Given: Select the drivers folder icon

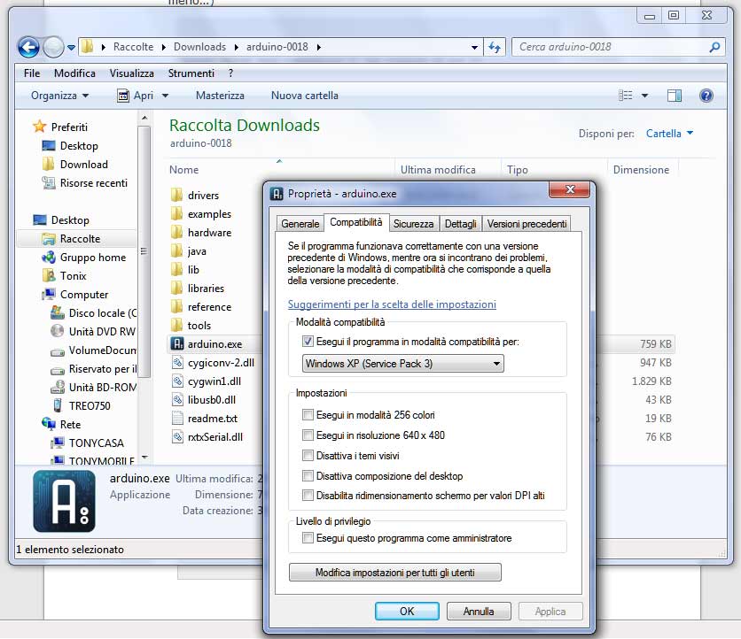Looking at the screenshot, I should 176,195.
